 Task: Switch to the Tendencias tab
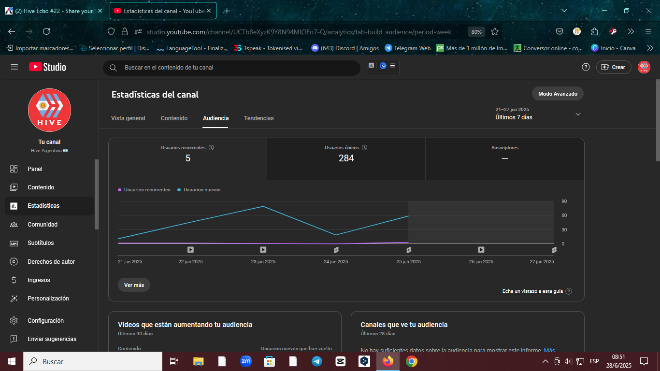click(x=259, y=118)
